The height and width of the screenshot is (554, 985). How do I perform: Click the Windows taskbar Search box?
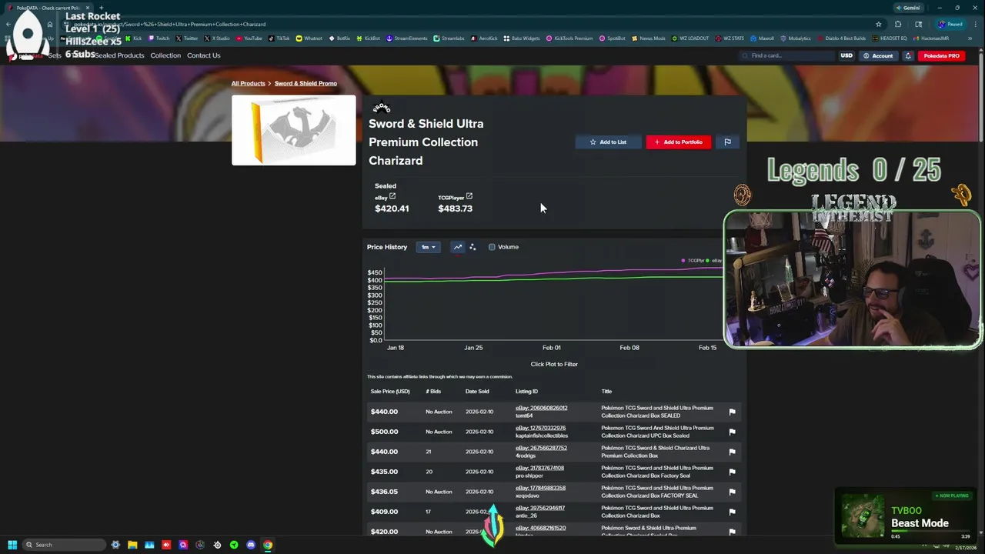tap(63, 545)
